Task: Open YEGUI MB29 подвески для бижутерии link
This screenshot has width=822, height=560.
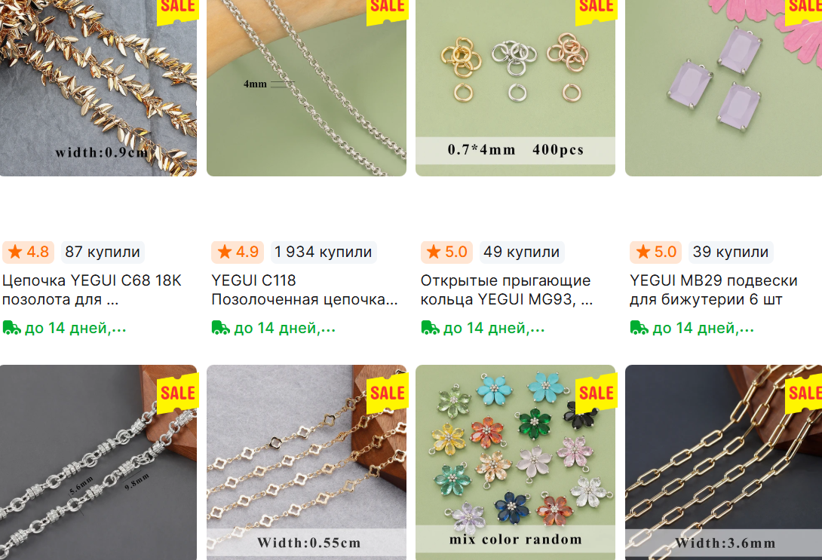Action: point(713,290)
